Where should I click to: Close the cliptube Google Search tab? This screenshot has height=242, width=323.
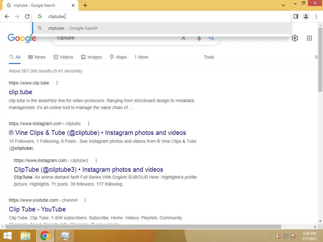73,5
